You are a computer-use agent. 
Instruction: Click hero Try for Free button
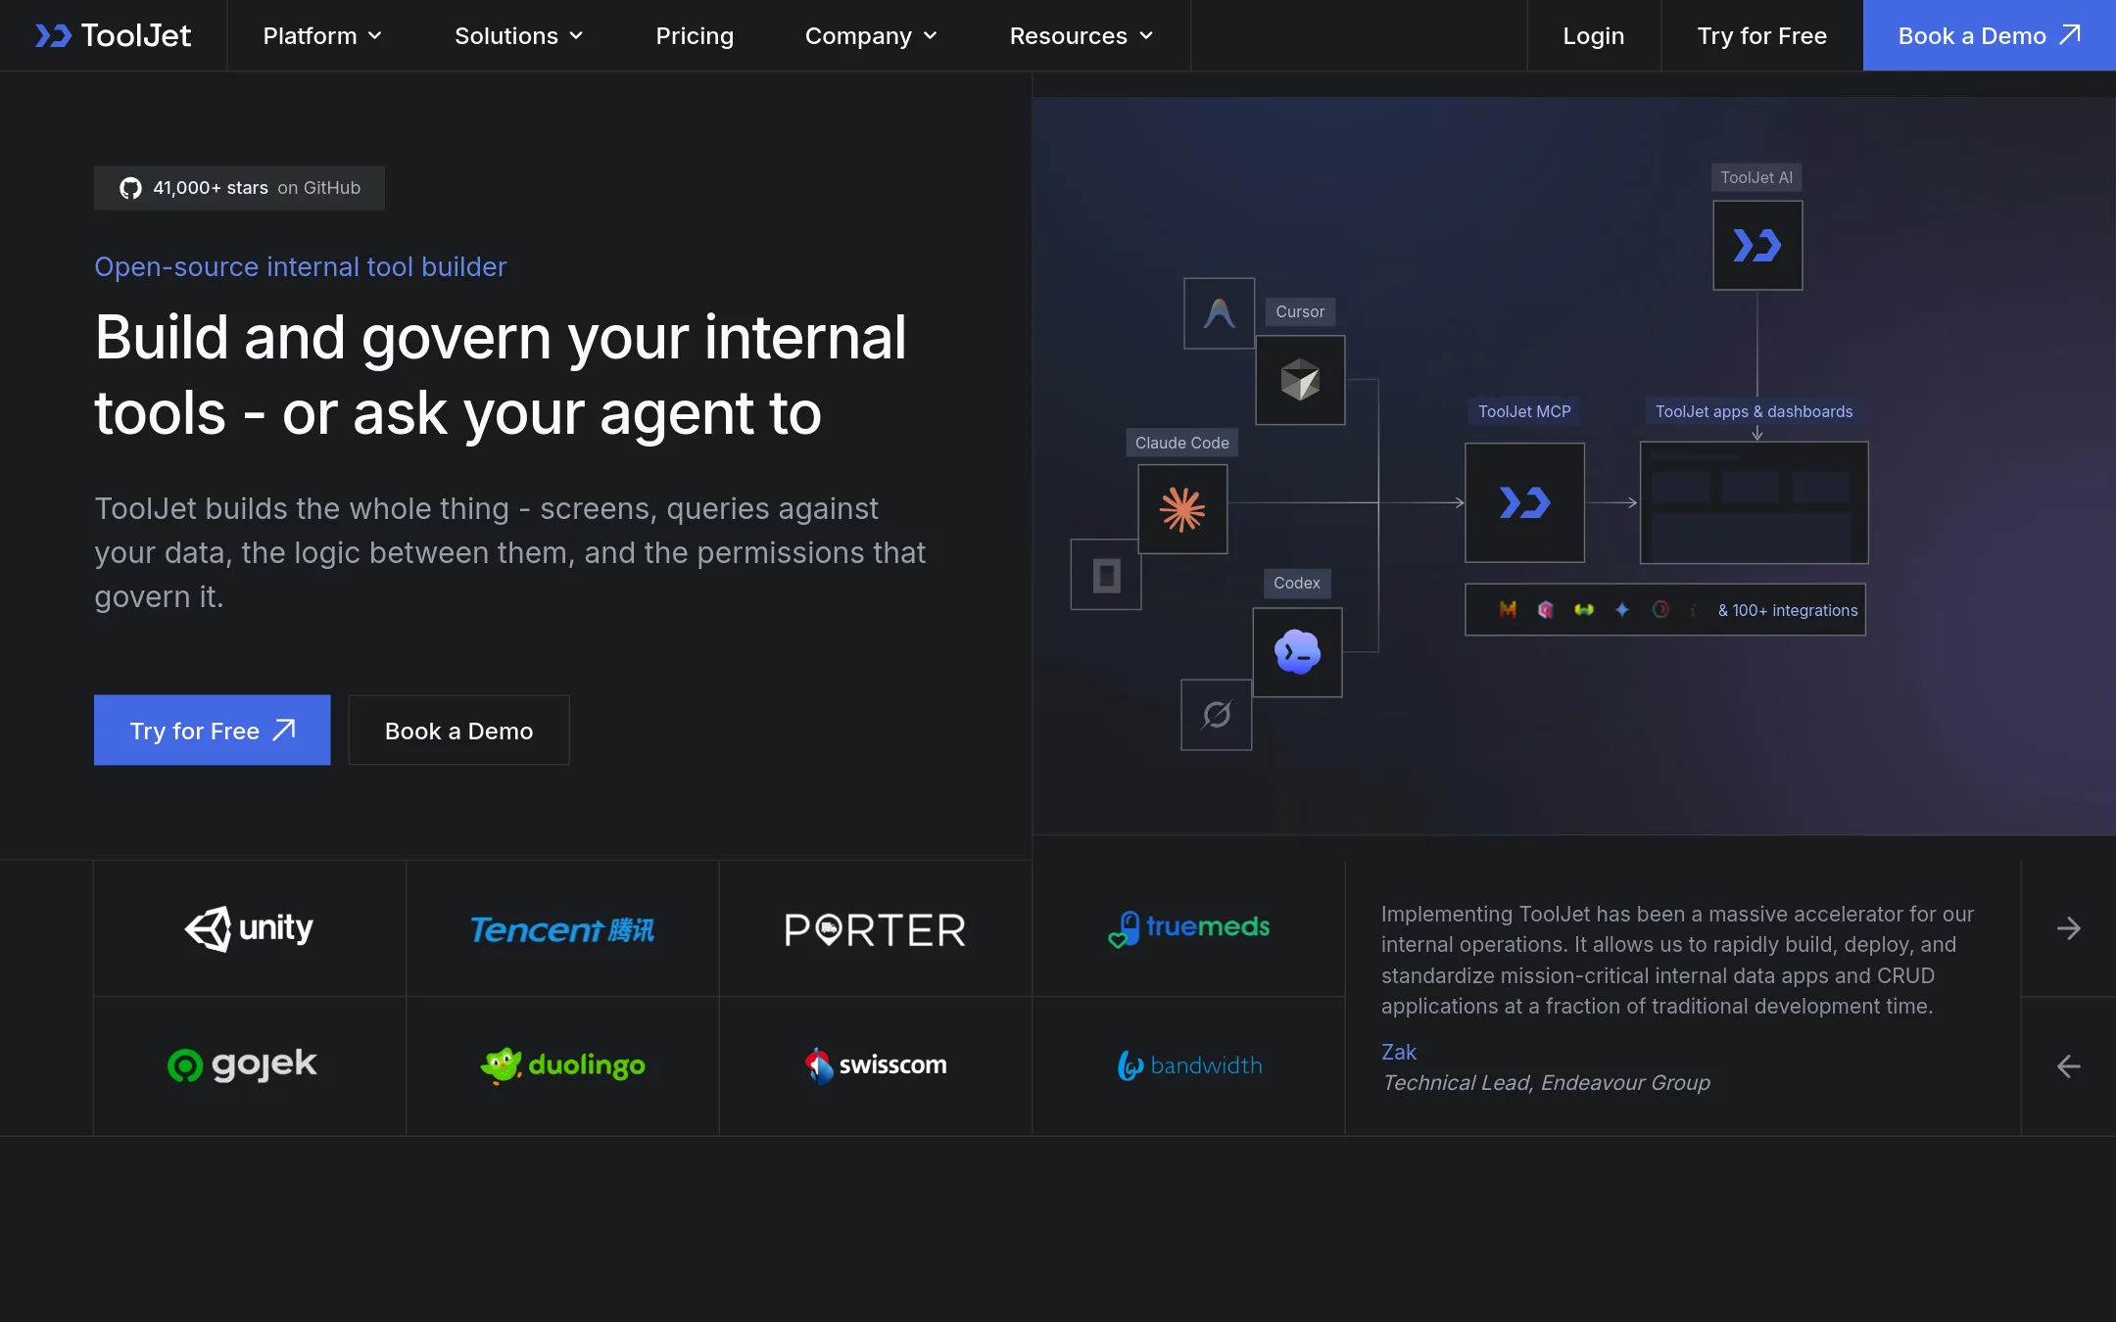pyautogui.click(x=212, y=730)
